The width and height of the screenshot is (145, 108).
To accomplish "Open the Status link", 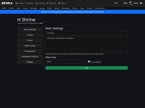I will pyautogui.click(x=82, y=8).
